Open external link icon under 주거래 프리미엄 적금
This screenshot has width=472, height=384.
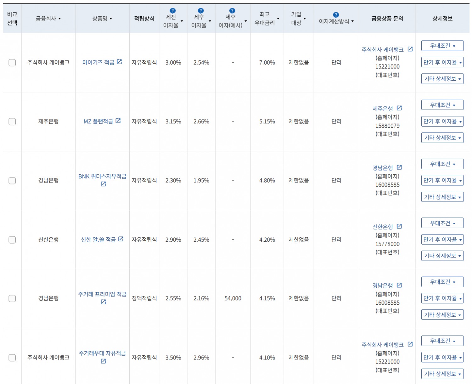[x=103, y=302]
